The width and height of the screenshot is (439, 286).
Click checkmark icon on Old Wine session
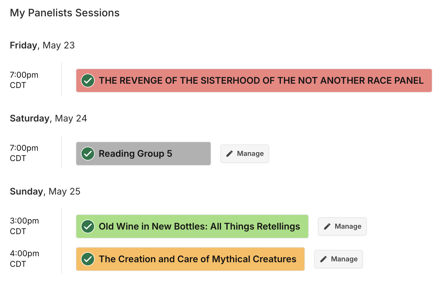coord(88,226)
